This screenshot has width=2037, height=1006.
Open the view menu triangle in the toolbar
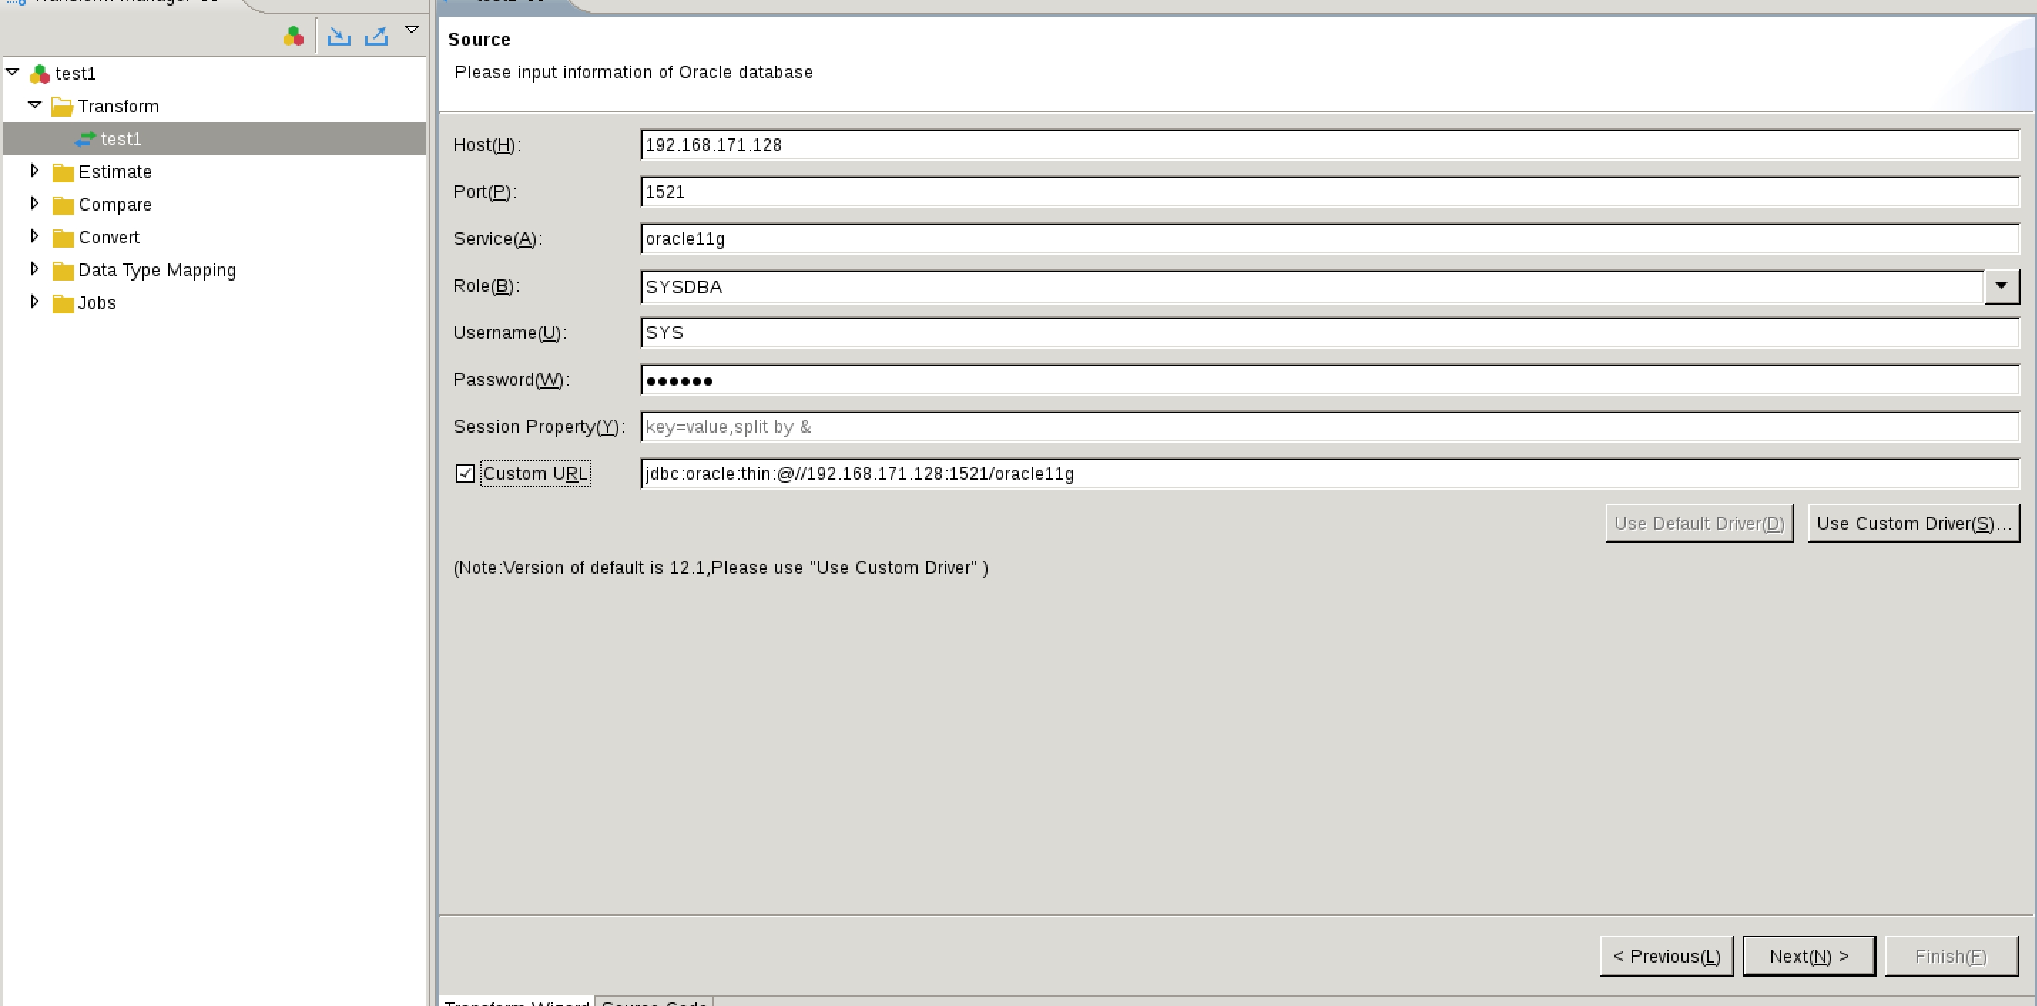(411, 29)
